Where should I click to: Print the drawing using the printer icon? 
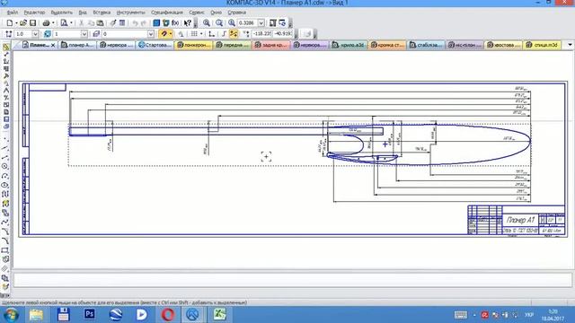46,22
